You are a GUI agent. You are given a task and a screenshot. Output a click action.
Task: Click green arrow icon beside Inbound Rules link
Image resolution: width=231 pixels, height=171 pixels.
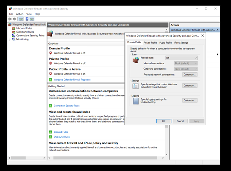click(51, 132)
